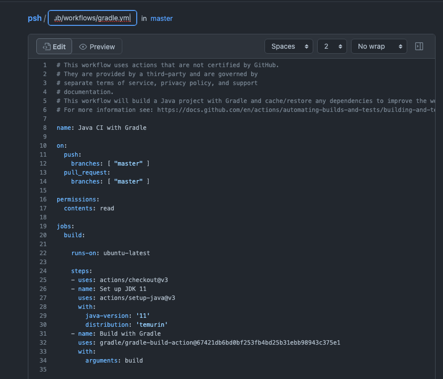
Task: Click the '# documentation.' comment line
Action: pyautogui.click(x=85, y=92)
